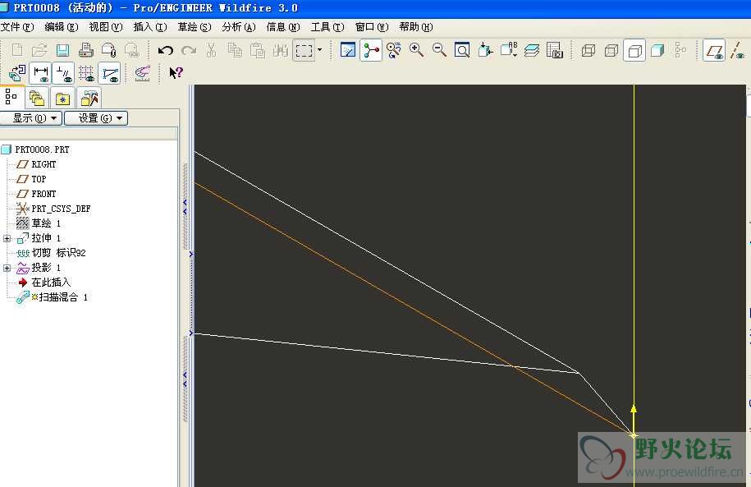
Task: Open the 窗口 menu
Action: pyautogui.click(x=372, y=27)
